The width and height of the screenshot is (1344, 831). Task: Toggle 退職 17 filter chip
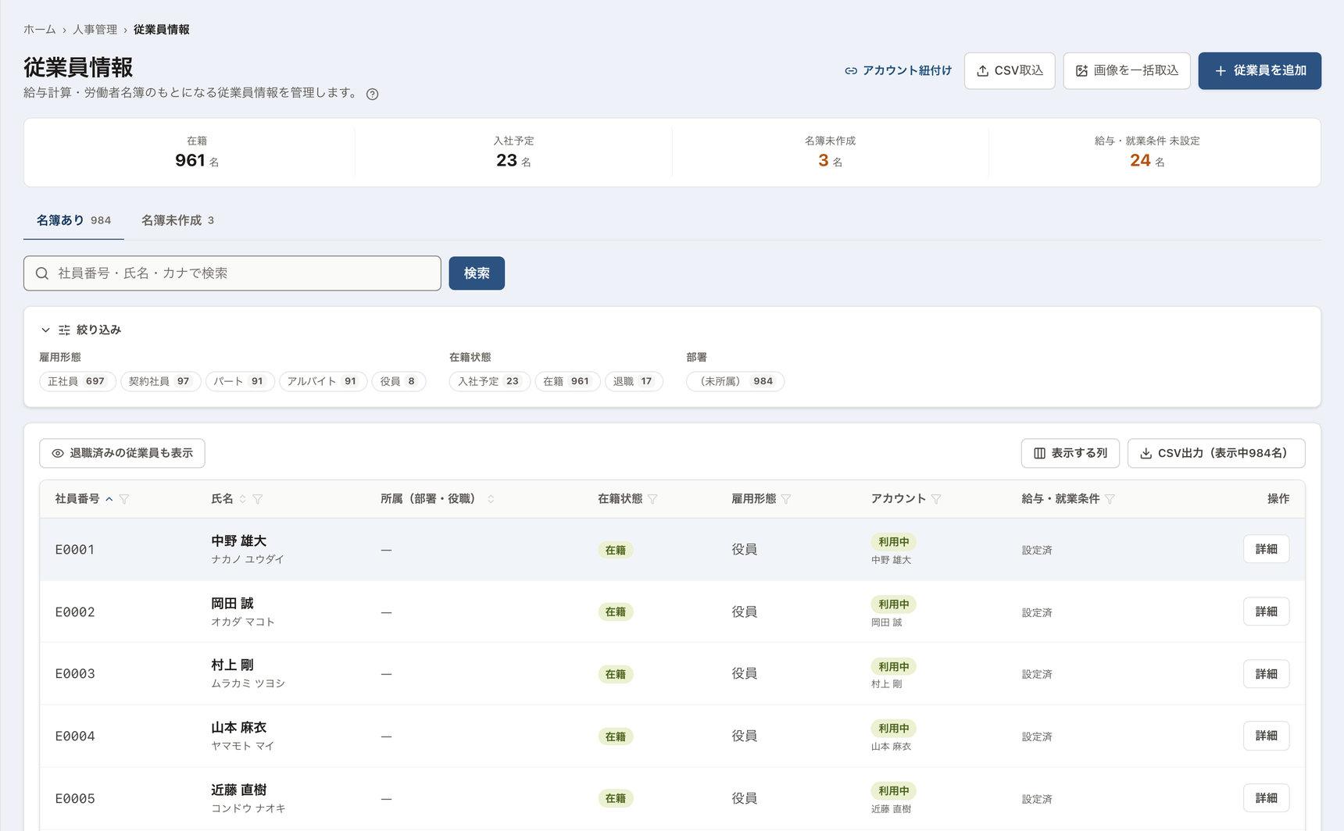click(x=634, y=381)
